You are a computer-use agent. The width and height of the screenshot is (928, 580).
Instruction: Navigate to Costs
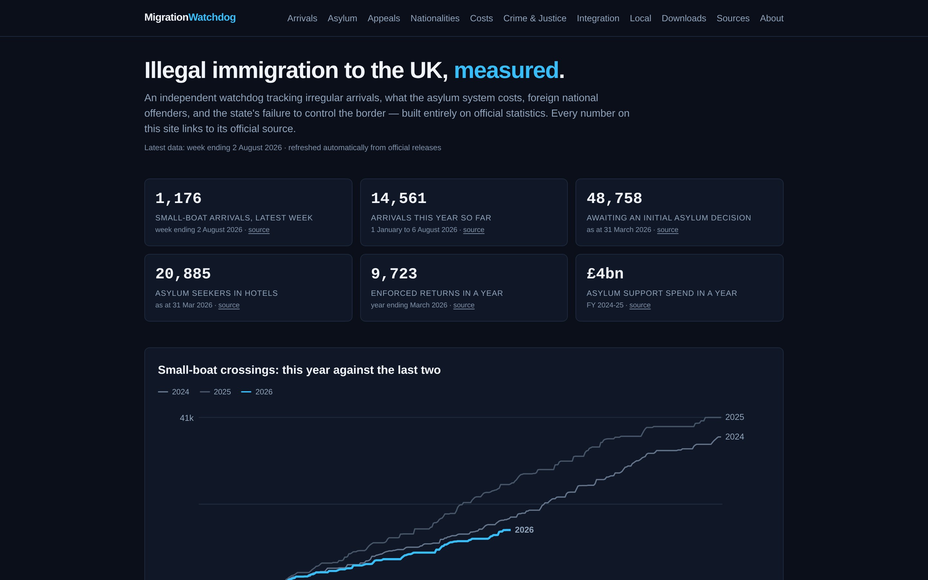click(481, 18)
